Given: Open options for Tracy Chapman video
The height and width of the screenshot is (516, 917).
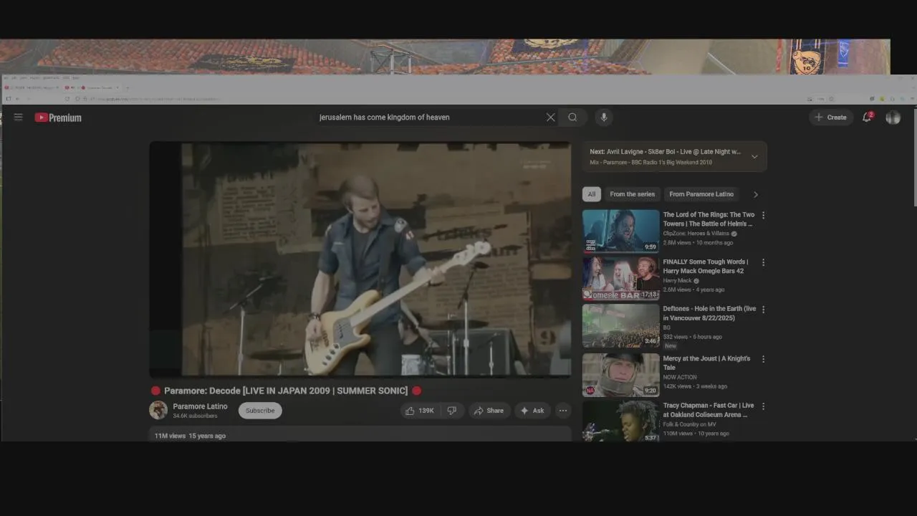Looking at the screenshot, I should click(763, 406).
